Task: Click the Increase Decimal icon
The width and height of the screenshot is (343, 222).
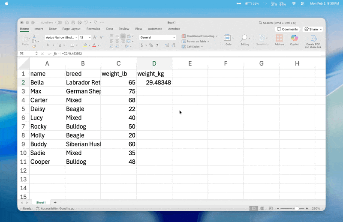Action: 167,45
